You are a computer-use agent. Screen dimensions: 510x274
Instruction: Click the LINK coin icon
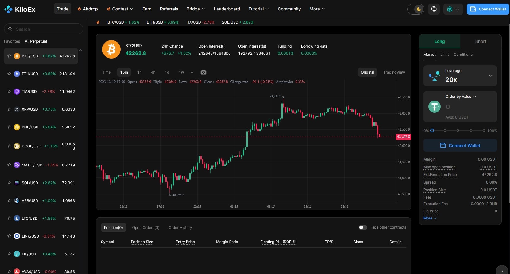17,236
